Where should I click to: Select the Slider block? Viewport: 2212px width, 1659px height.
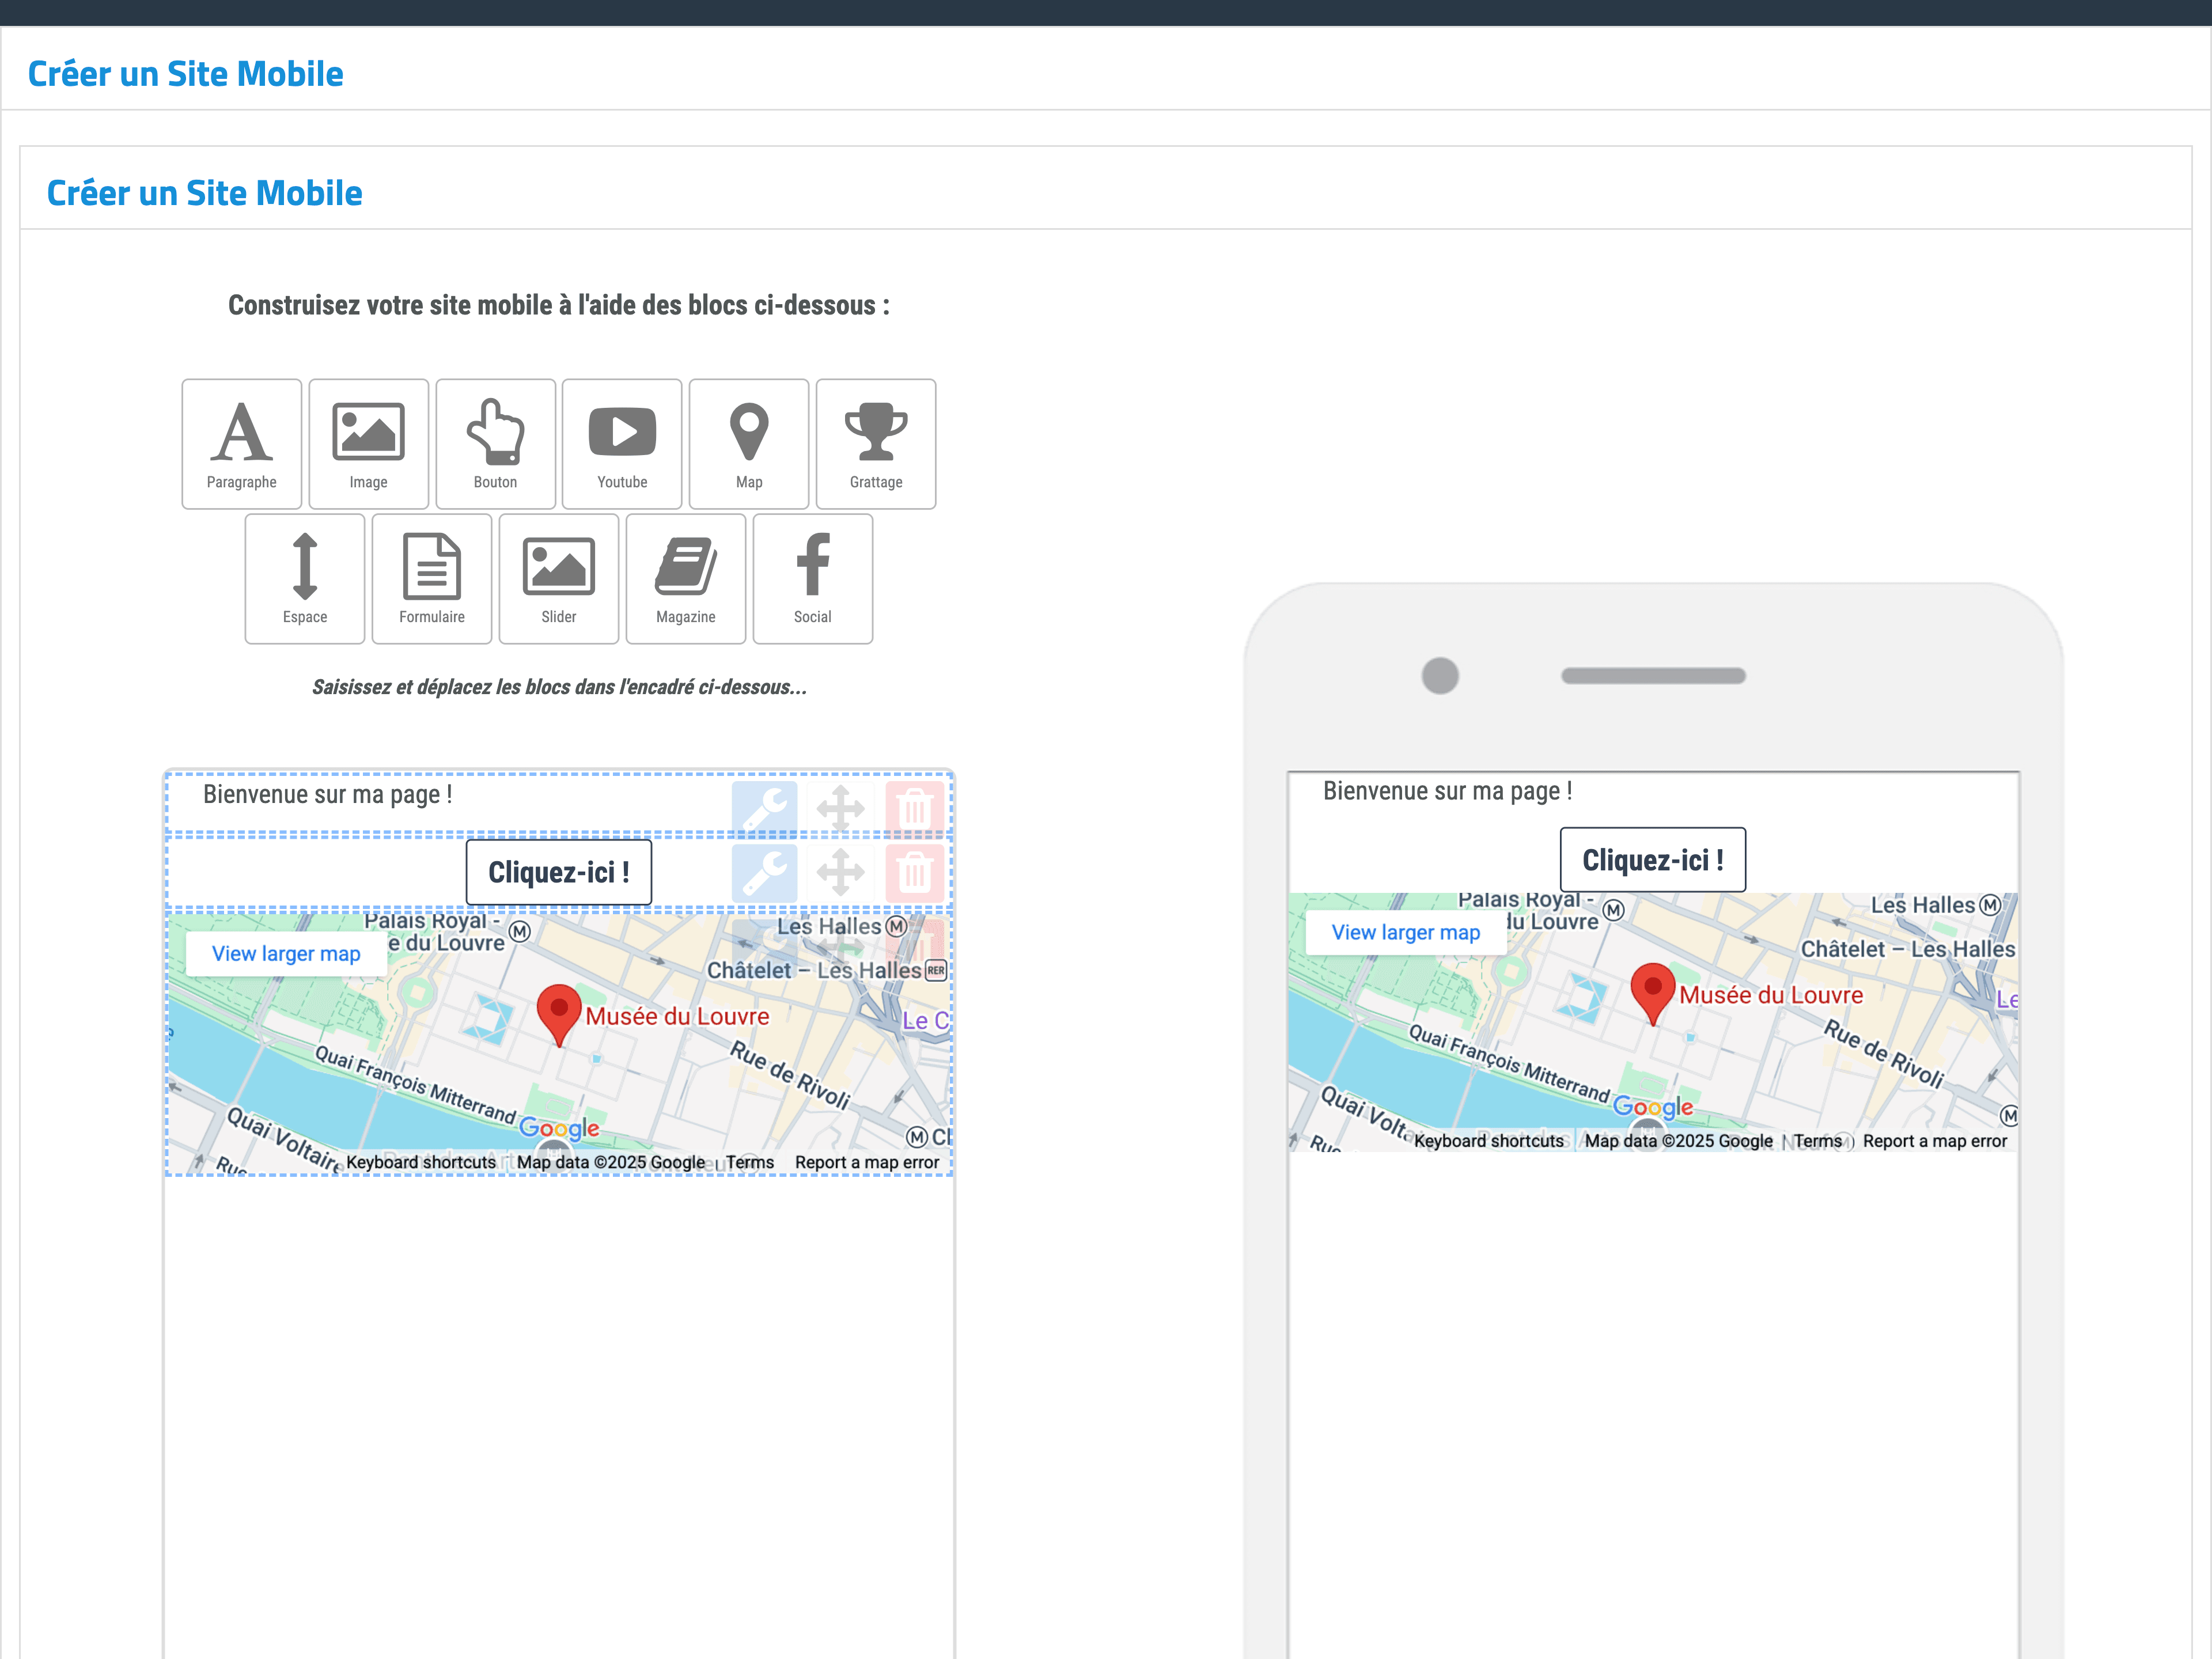pos(558,578)
